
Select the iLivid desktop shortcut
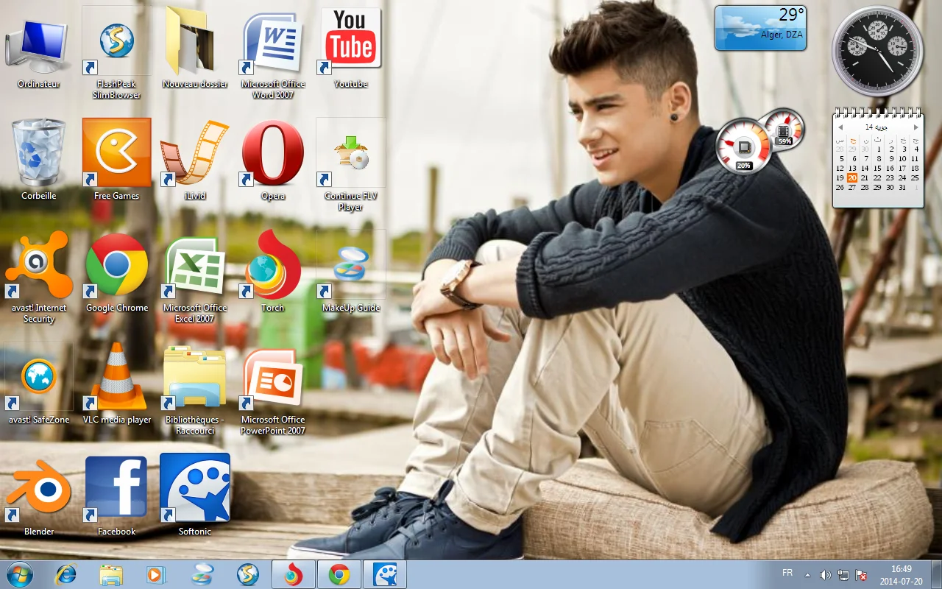[x=194, y=153]
